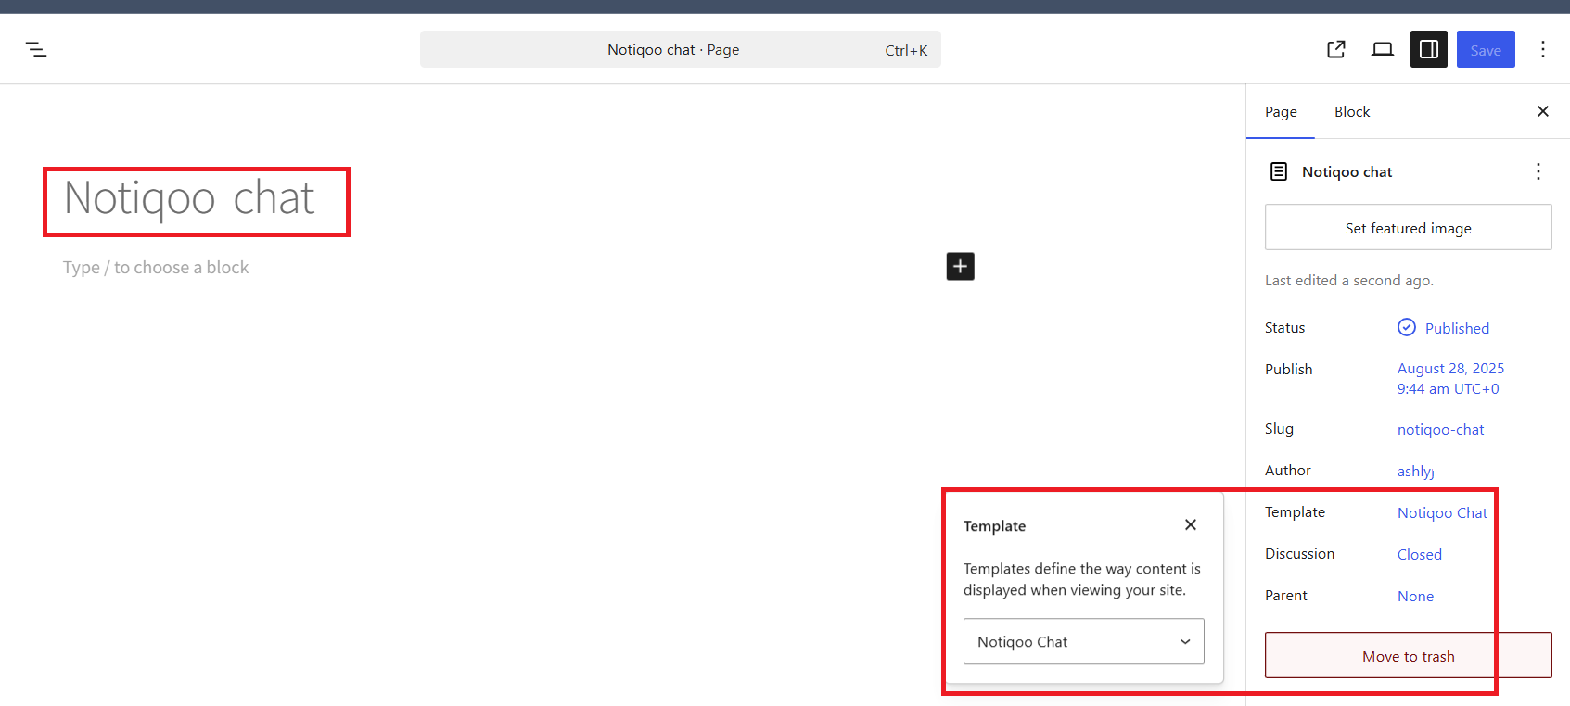Open Discussion setting showing Closed
Image resolution: width=1570 pixels, height=706 pixels.
coord(1419,554)
